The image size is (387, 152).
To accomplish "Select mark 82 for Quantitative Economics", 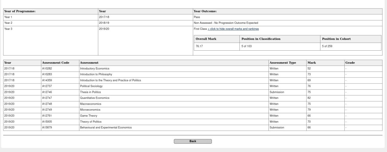I will tap(309, 98).
